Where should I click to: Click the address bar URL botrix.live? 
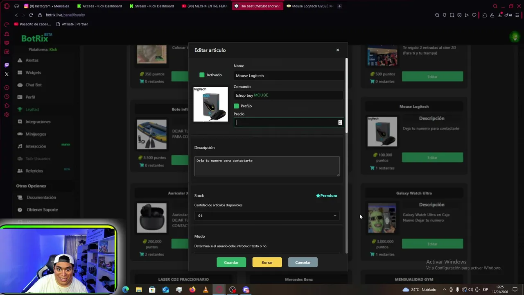click(x=65, y=15)
